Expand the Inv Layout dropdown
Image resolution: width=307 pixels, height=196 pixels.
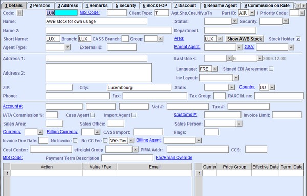(236, 78)
